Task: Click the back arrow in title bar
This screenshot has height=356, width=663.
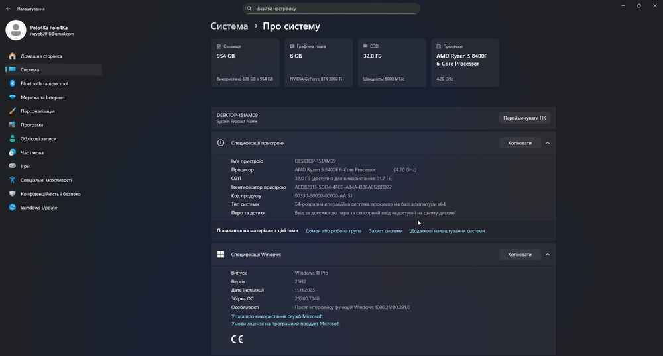Action: (8, 9)
